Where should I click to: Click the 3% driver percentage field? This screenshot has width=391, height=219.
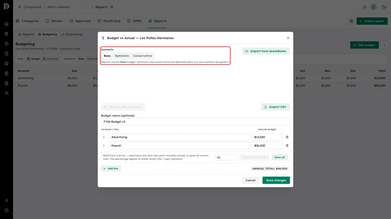click(x=226, y=157)
